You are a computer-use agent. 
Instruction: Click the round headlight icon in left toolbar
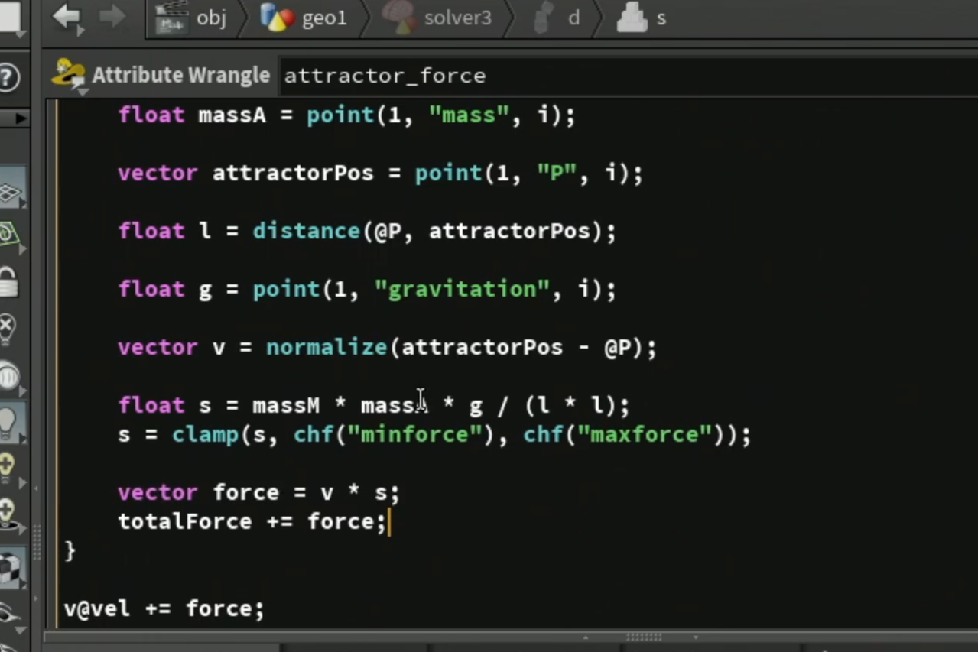point(9,376)
